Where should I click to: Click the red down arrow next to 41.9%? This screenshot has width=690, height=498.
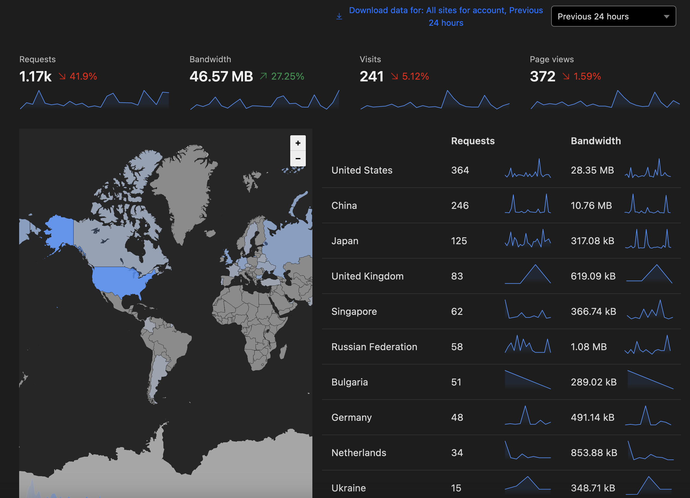[62, 76]
